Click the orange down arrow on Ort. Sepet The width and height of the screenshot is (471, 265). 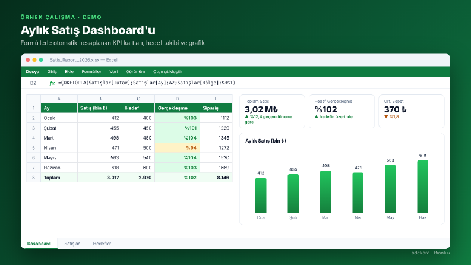pyautogui.click(x=386, y=117)
